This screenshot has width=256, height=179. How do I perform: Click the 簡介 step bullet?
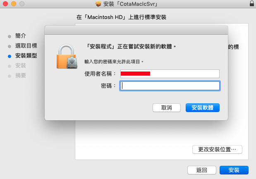click(x=10, y=36)
